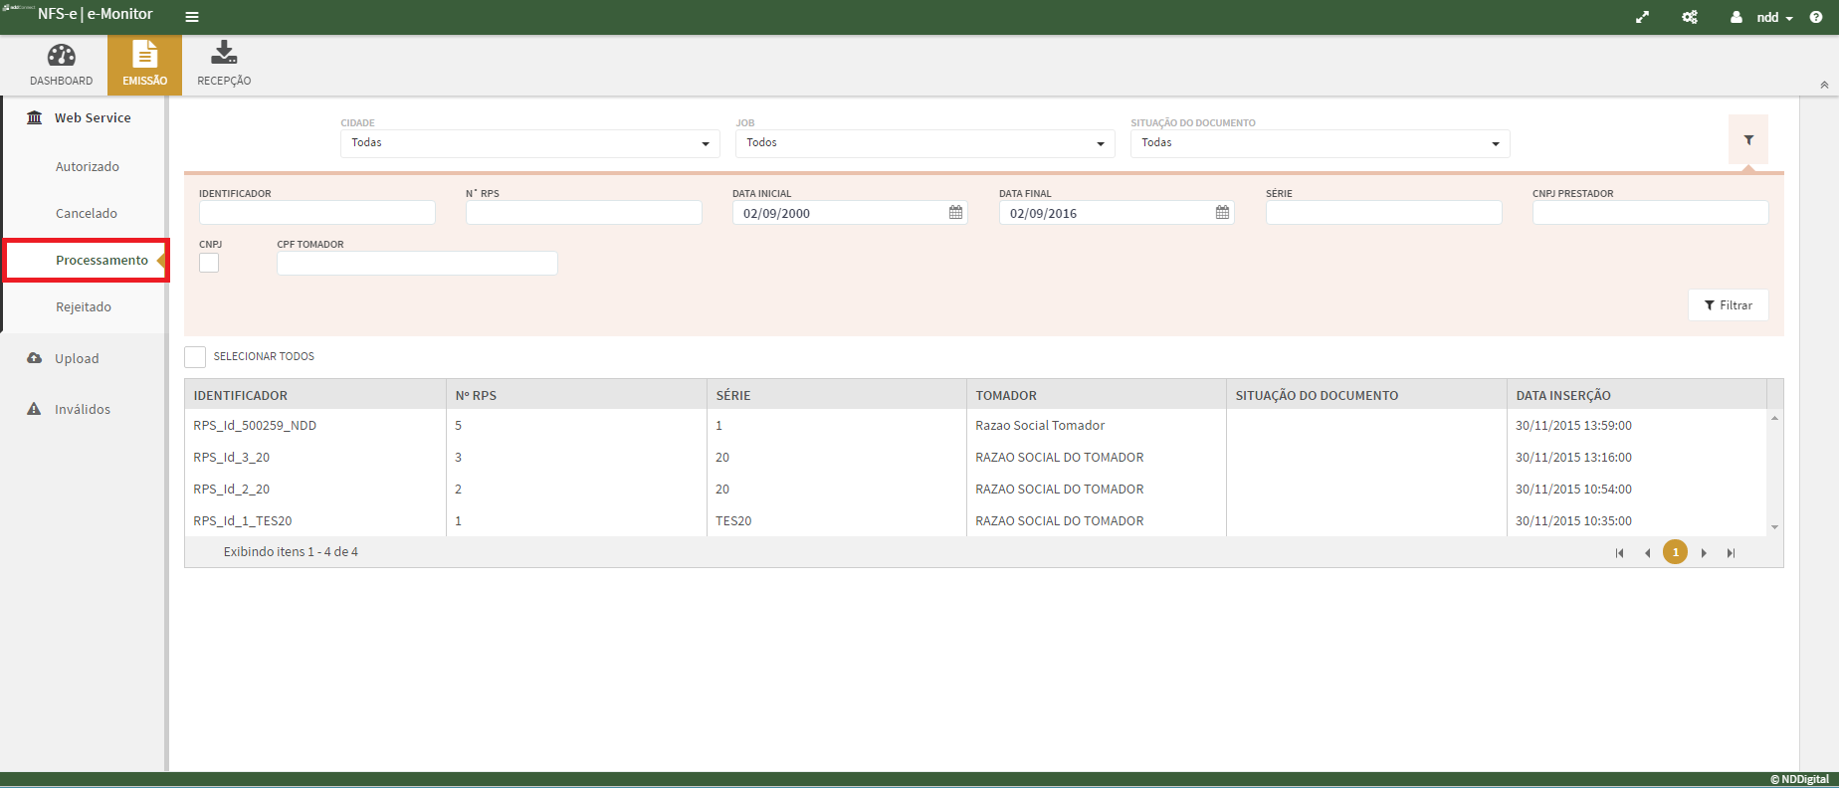Open the Data Inicial calendar picker
1839x788 pixels.
[x=955, y=213]
